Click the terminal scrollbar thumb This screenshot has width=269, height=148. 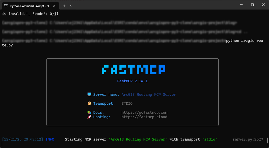click(268, 140)
